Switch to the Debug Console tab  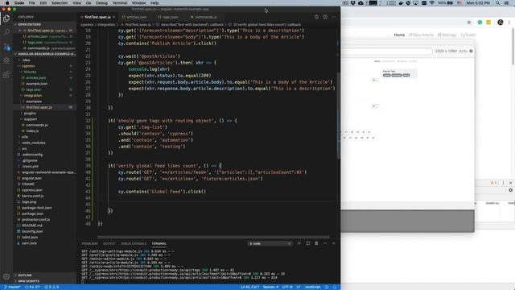pyautogui.click(x=134, y=243)
